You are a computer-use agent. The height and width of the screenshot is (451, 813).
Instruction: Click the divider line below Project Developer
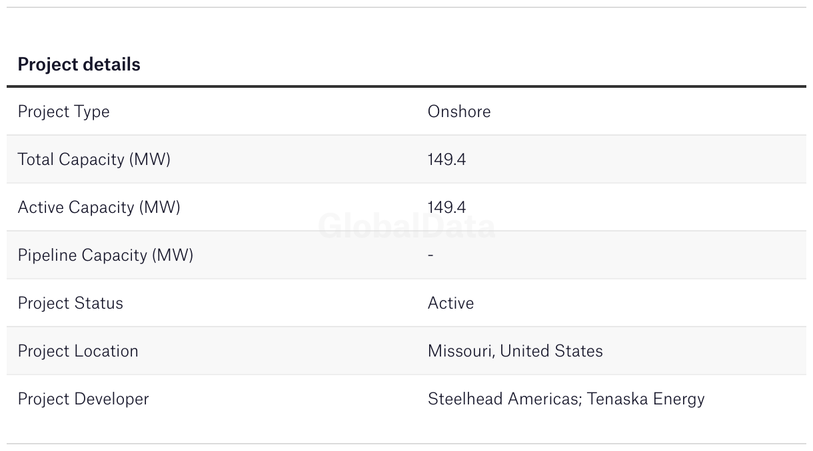[x=406, y=444]
